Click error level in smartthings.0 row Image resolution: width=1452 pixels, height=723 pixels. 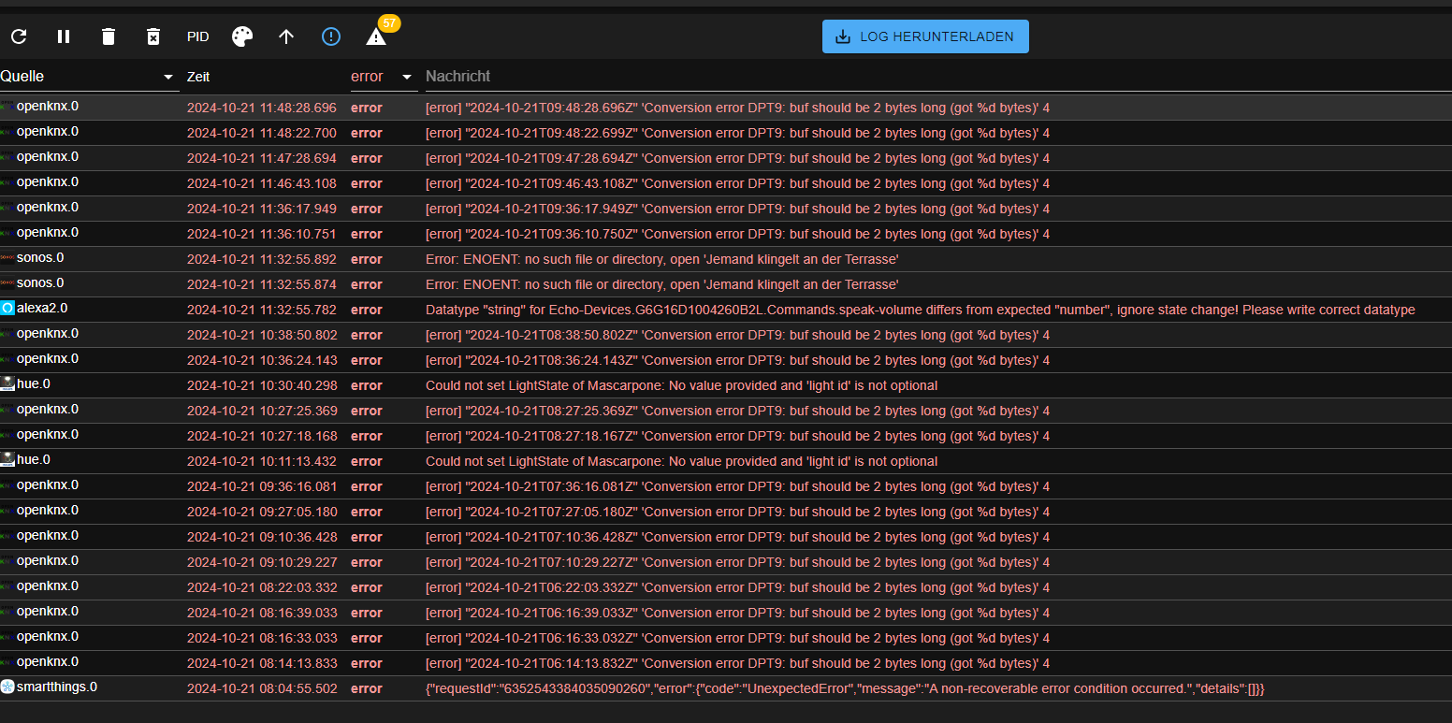(367, 688)
